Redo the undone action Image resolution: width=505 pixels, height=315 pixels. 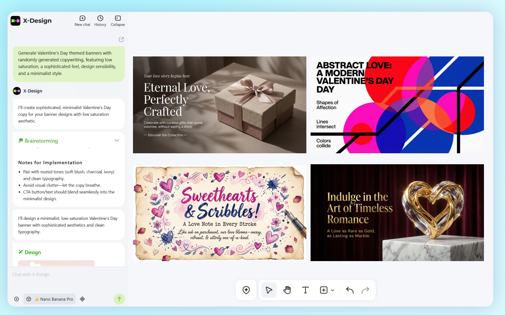point(365,290)
